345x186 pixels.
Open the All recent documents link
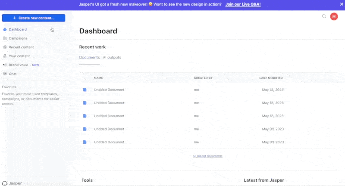(x=207, y=156)
